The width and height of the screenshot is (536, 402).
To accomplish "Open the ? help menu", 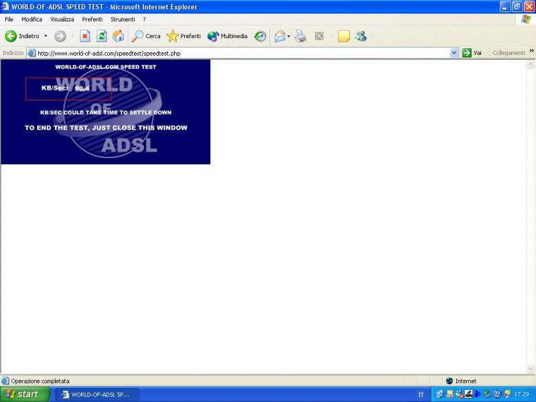I will [144, 19].
